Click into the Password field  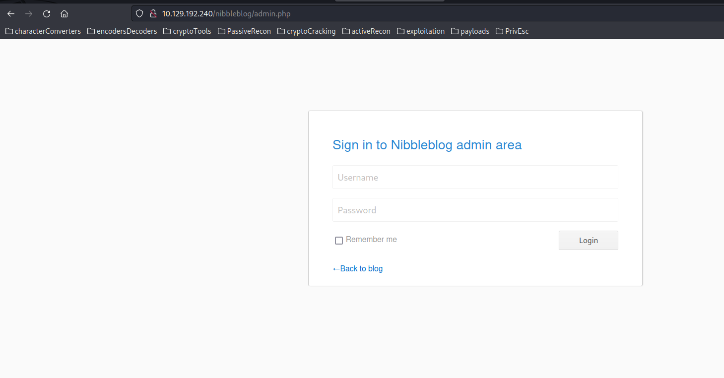[x=475, y=210]
